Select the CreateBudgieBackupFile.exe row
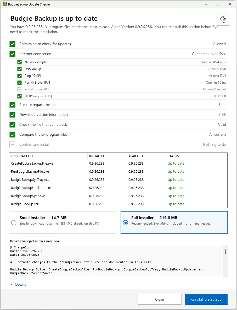The height and width of the screenshot is (310, 237). (118, 164)
